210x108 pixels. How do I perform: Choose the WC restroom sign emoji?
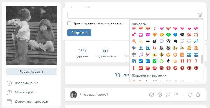point(141,61)
